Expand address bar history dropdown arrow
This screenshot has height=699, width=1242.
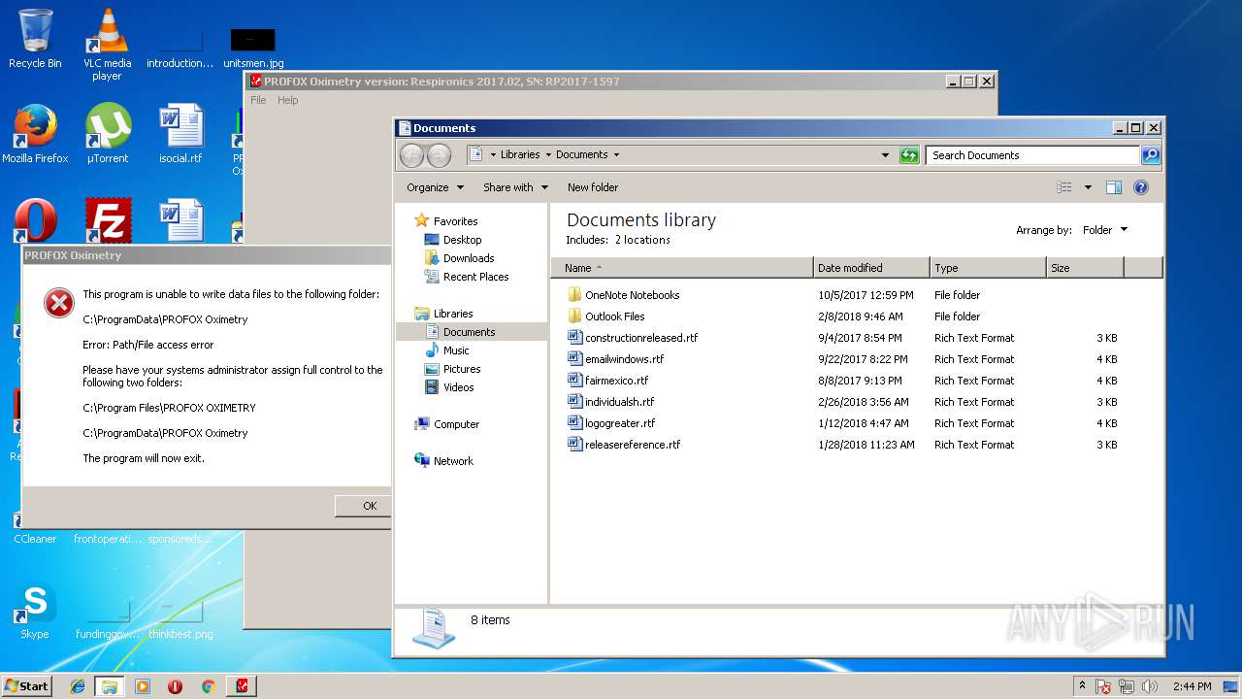(x=885, y=155)
